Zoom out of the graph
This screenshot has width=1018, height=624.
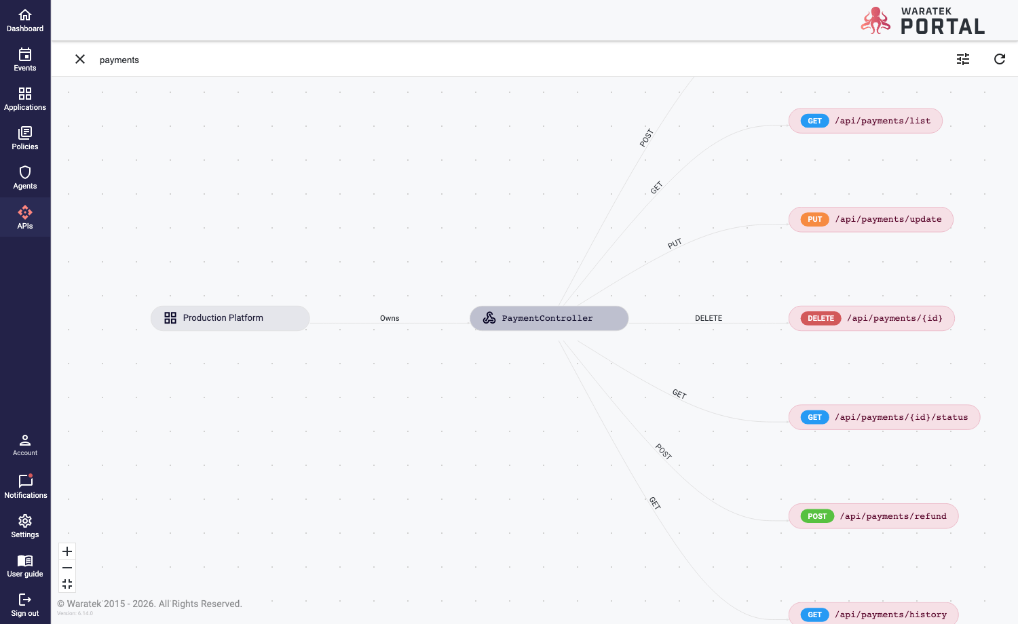[x=67, y=568]
